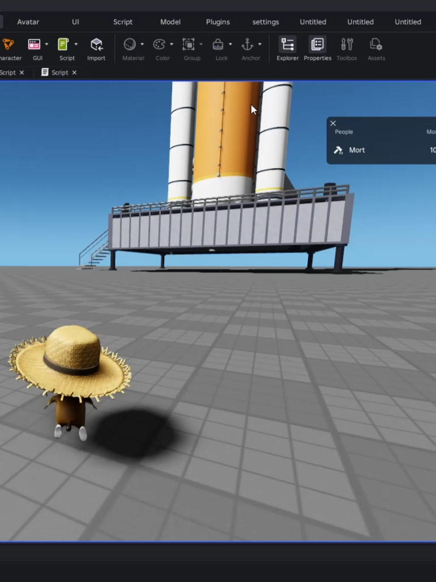Click the Color palette icon

click(x=159, y=45)
